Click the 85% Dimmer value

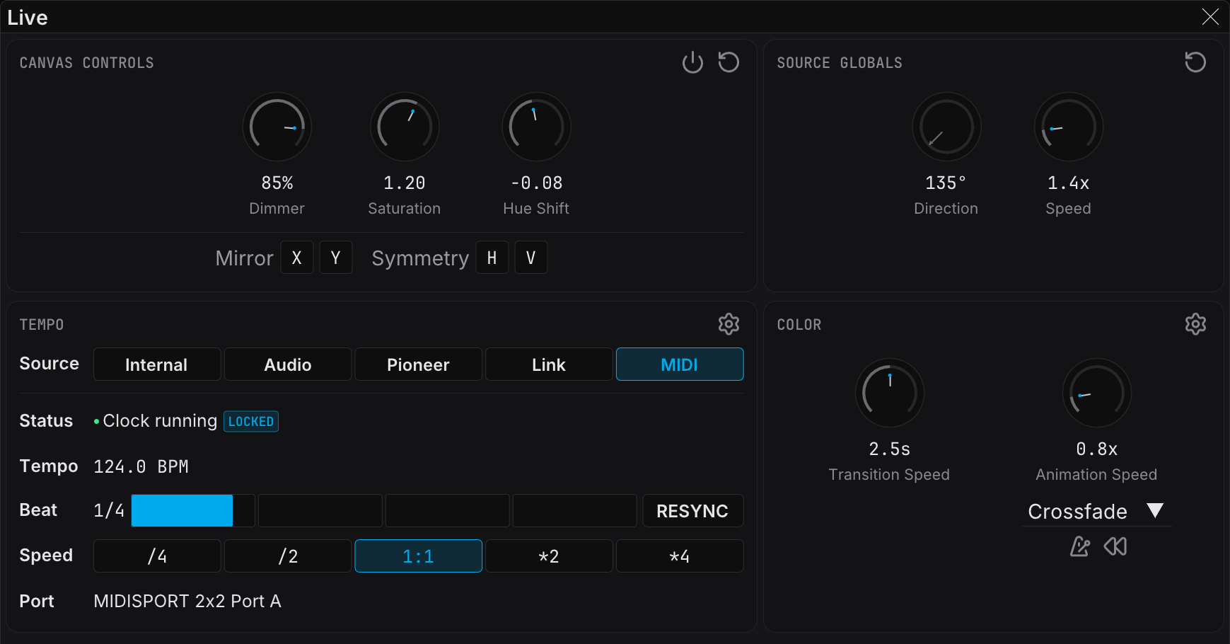(277, 183)
